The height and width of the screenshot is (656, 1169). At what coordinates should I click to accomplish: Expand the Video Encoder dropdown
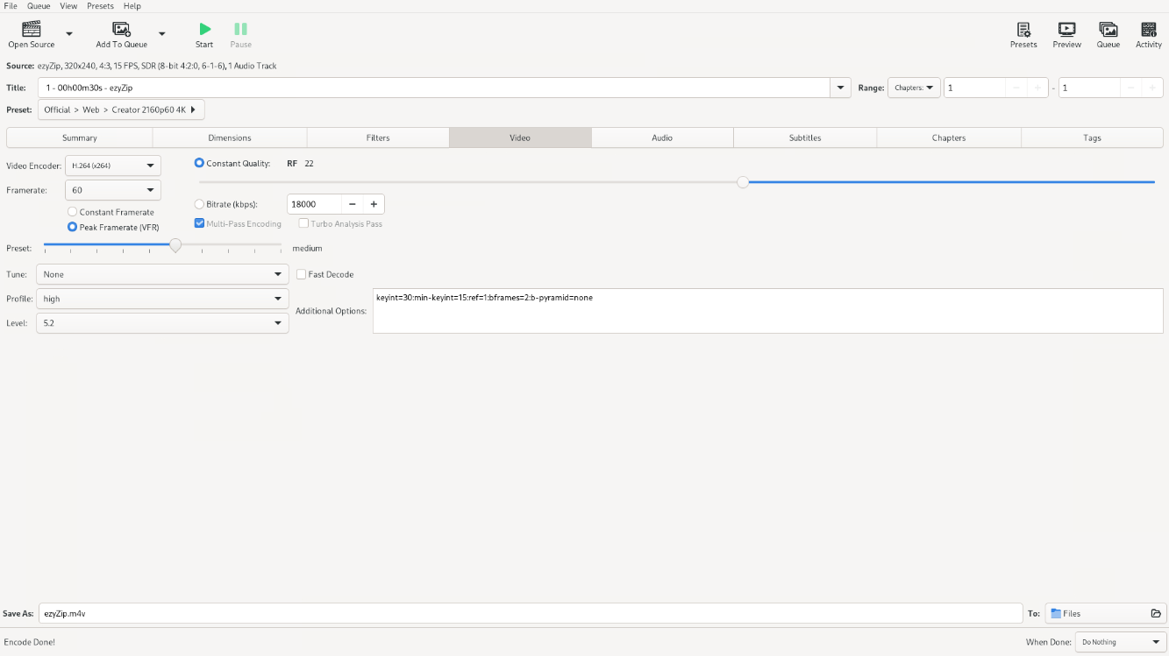pyautogui.click(x=113, y=166)
